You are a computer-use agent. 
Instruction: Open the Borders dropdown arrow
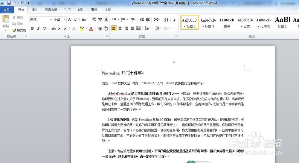(170, 28)
